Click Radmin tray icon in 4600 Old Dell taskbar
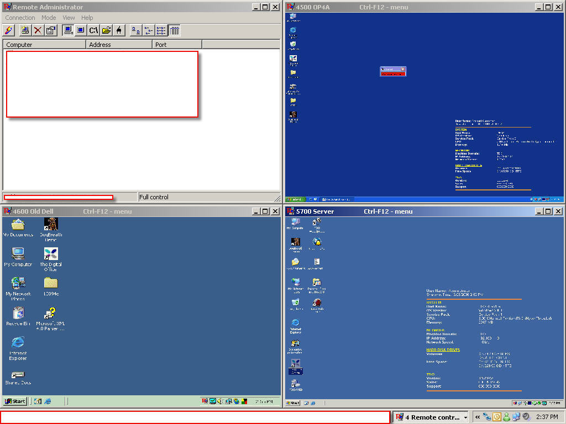The width and height of the screenshot is (566, 424). pos(205,401)
